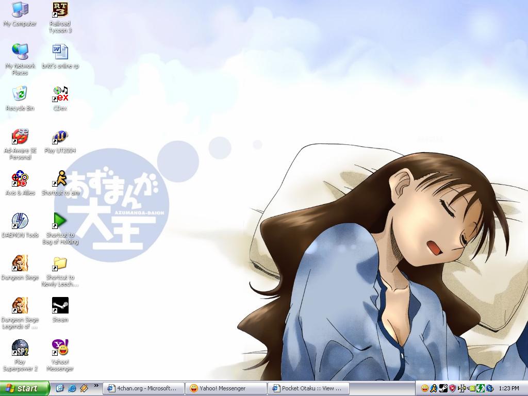Click the Start button

[x=25, y=388]
